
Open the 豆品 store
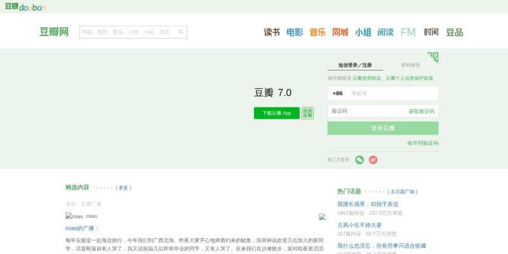coord(454,32)
